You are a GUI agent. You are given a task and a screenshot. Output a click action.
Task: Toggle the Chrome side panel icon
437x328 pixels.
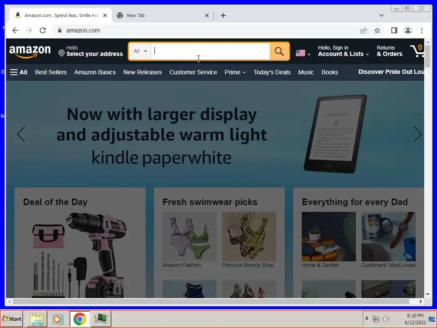click(394, 30)
